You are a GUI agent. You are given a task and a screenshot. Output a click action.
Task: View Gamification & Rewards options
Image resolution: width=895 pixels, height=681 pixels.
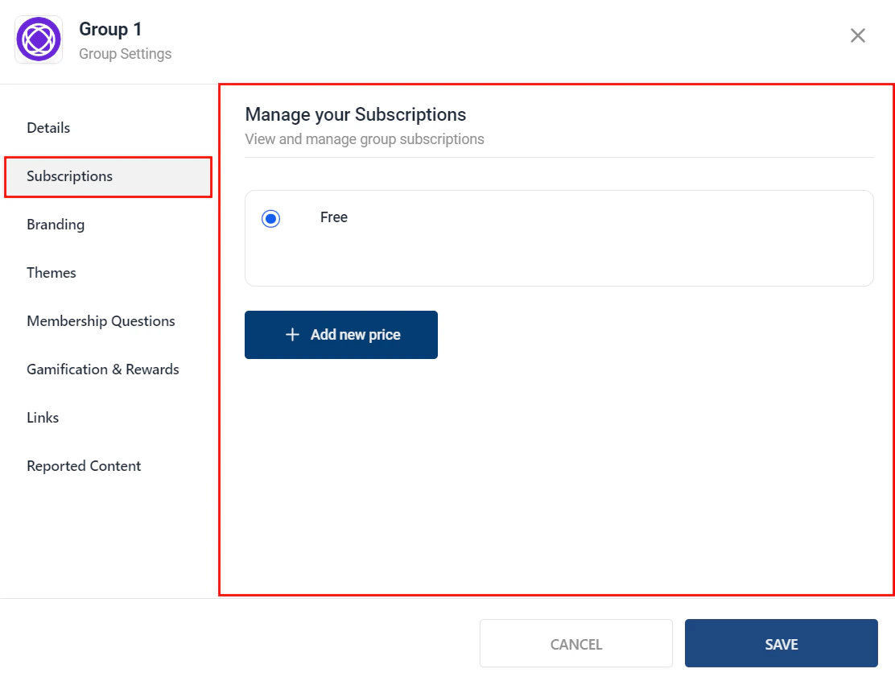[x=102, y=369]
